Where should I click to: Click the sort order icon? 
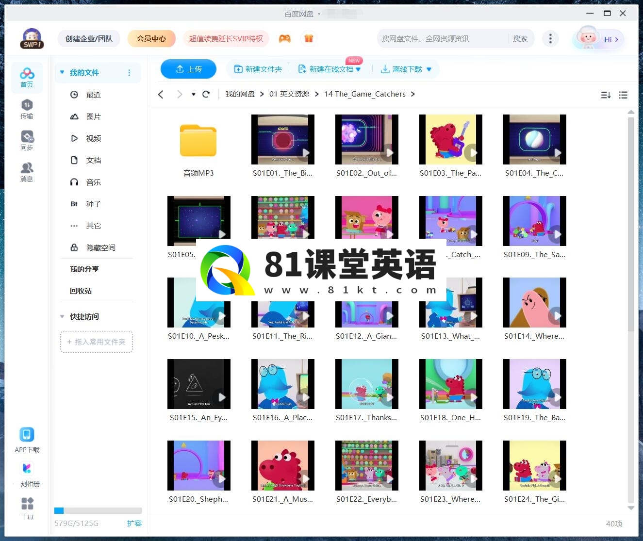point(606,95)
